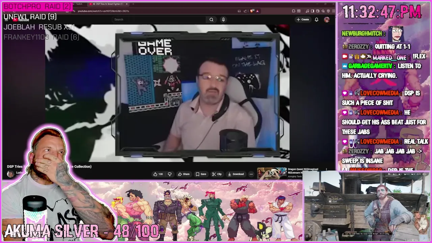
Task: Click the music note toolbar icon
Action: pyautogui.click(x=308, y=11)
